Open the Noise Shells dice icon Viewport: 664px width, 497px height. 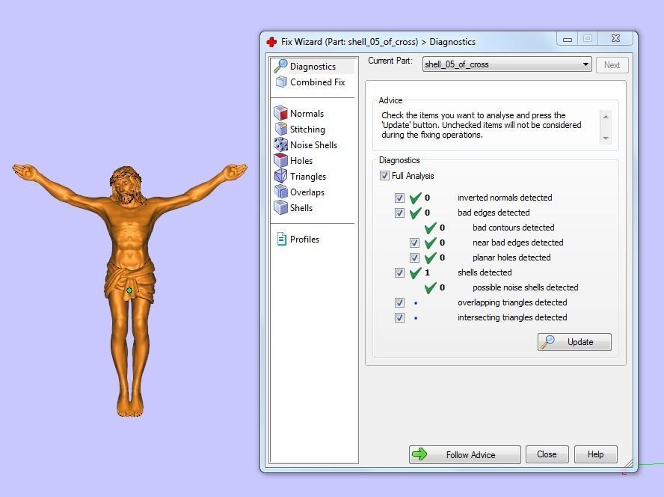[x=280, y=144]
